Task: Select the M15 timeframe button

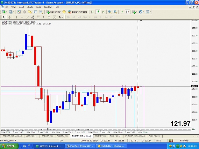Action: tap(79, 17)
